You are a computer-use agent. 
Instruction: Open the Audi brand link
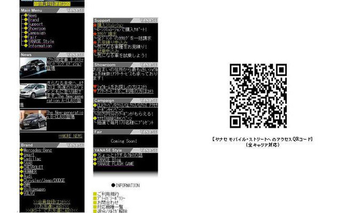[x=28, y=176]
